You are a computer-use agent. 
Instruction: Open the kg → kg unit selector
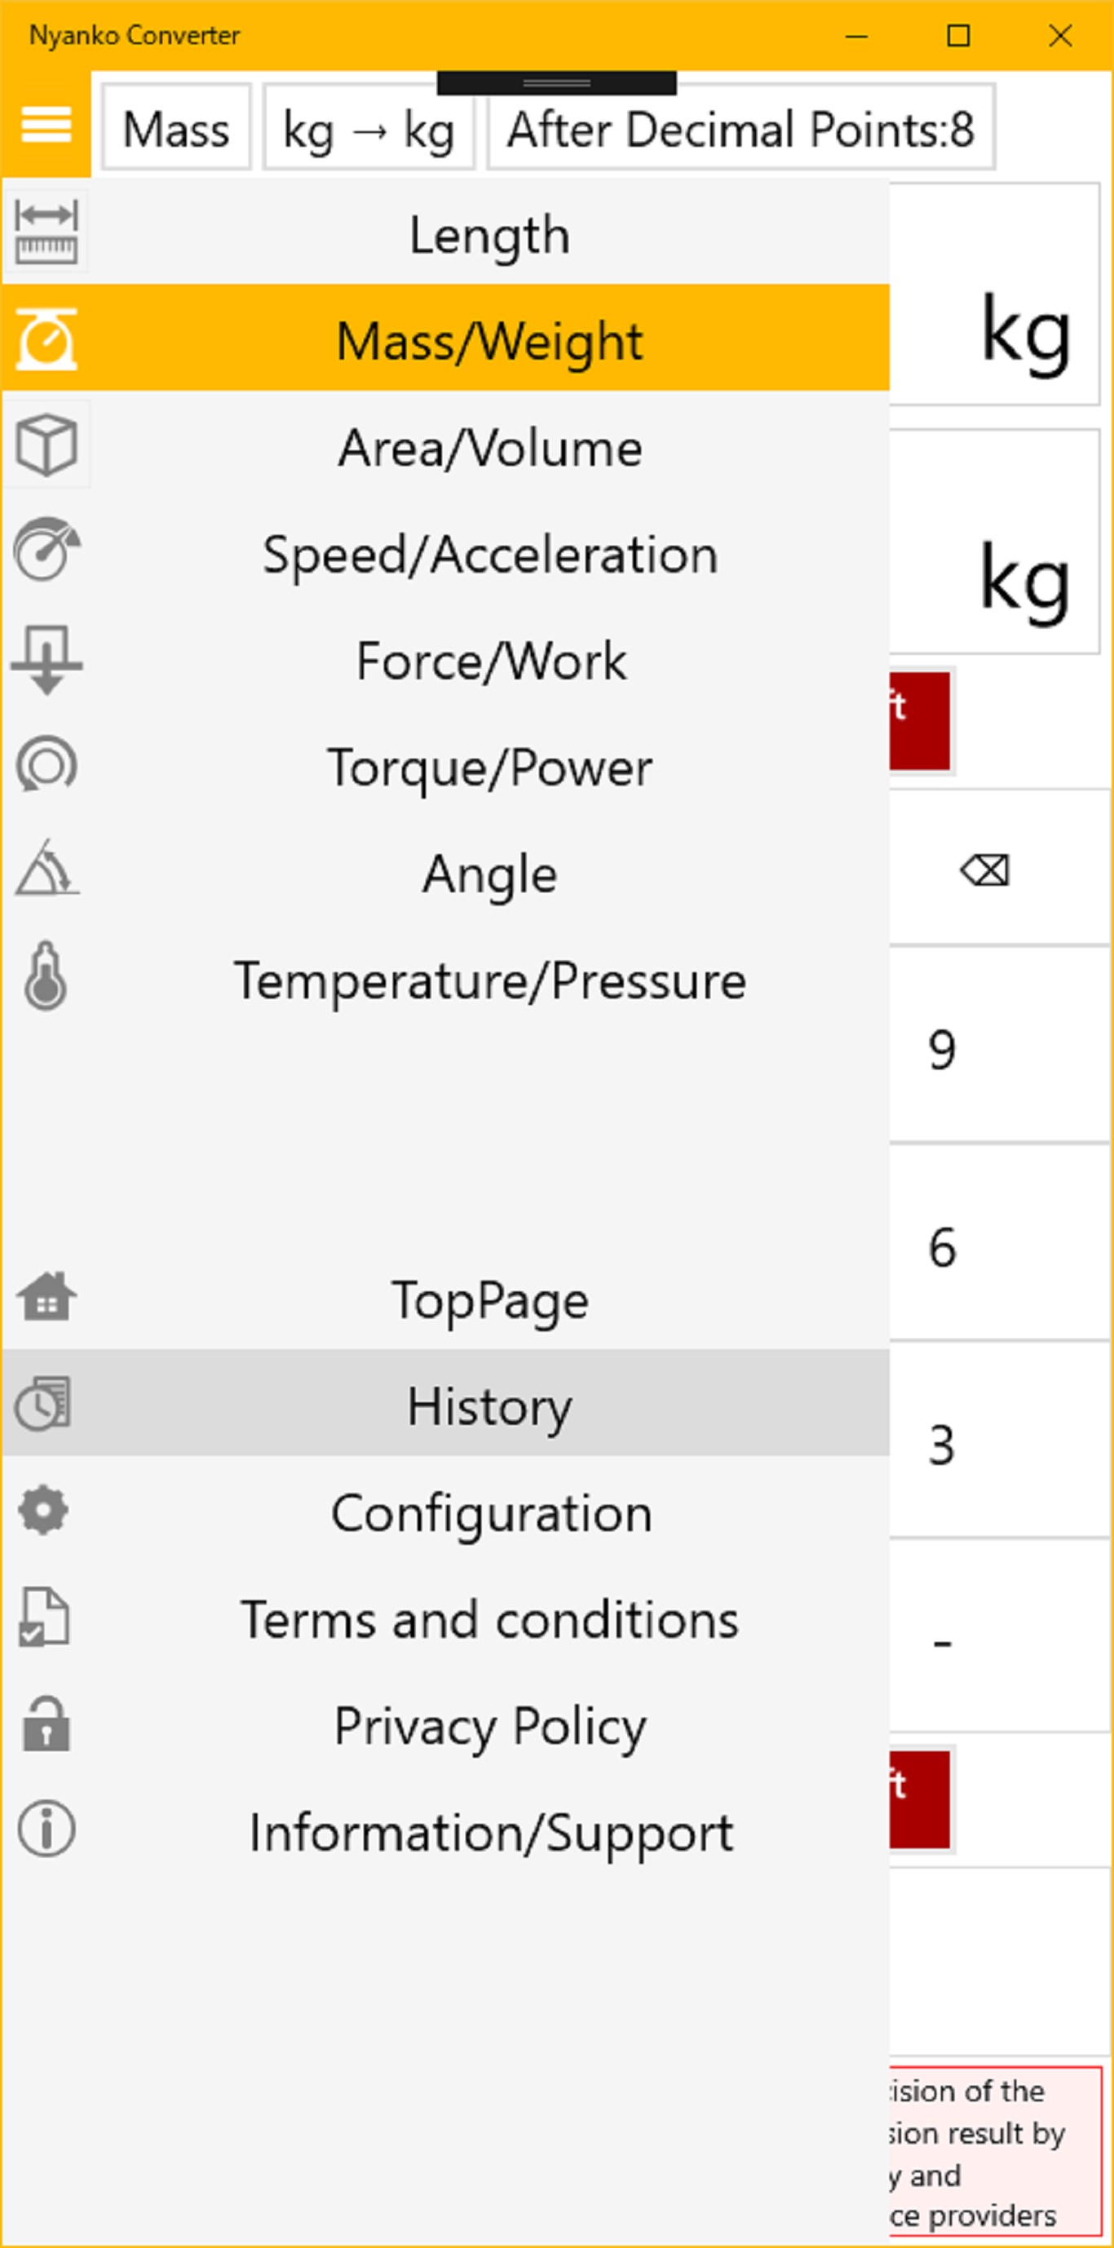tap(368, 129)
